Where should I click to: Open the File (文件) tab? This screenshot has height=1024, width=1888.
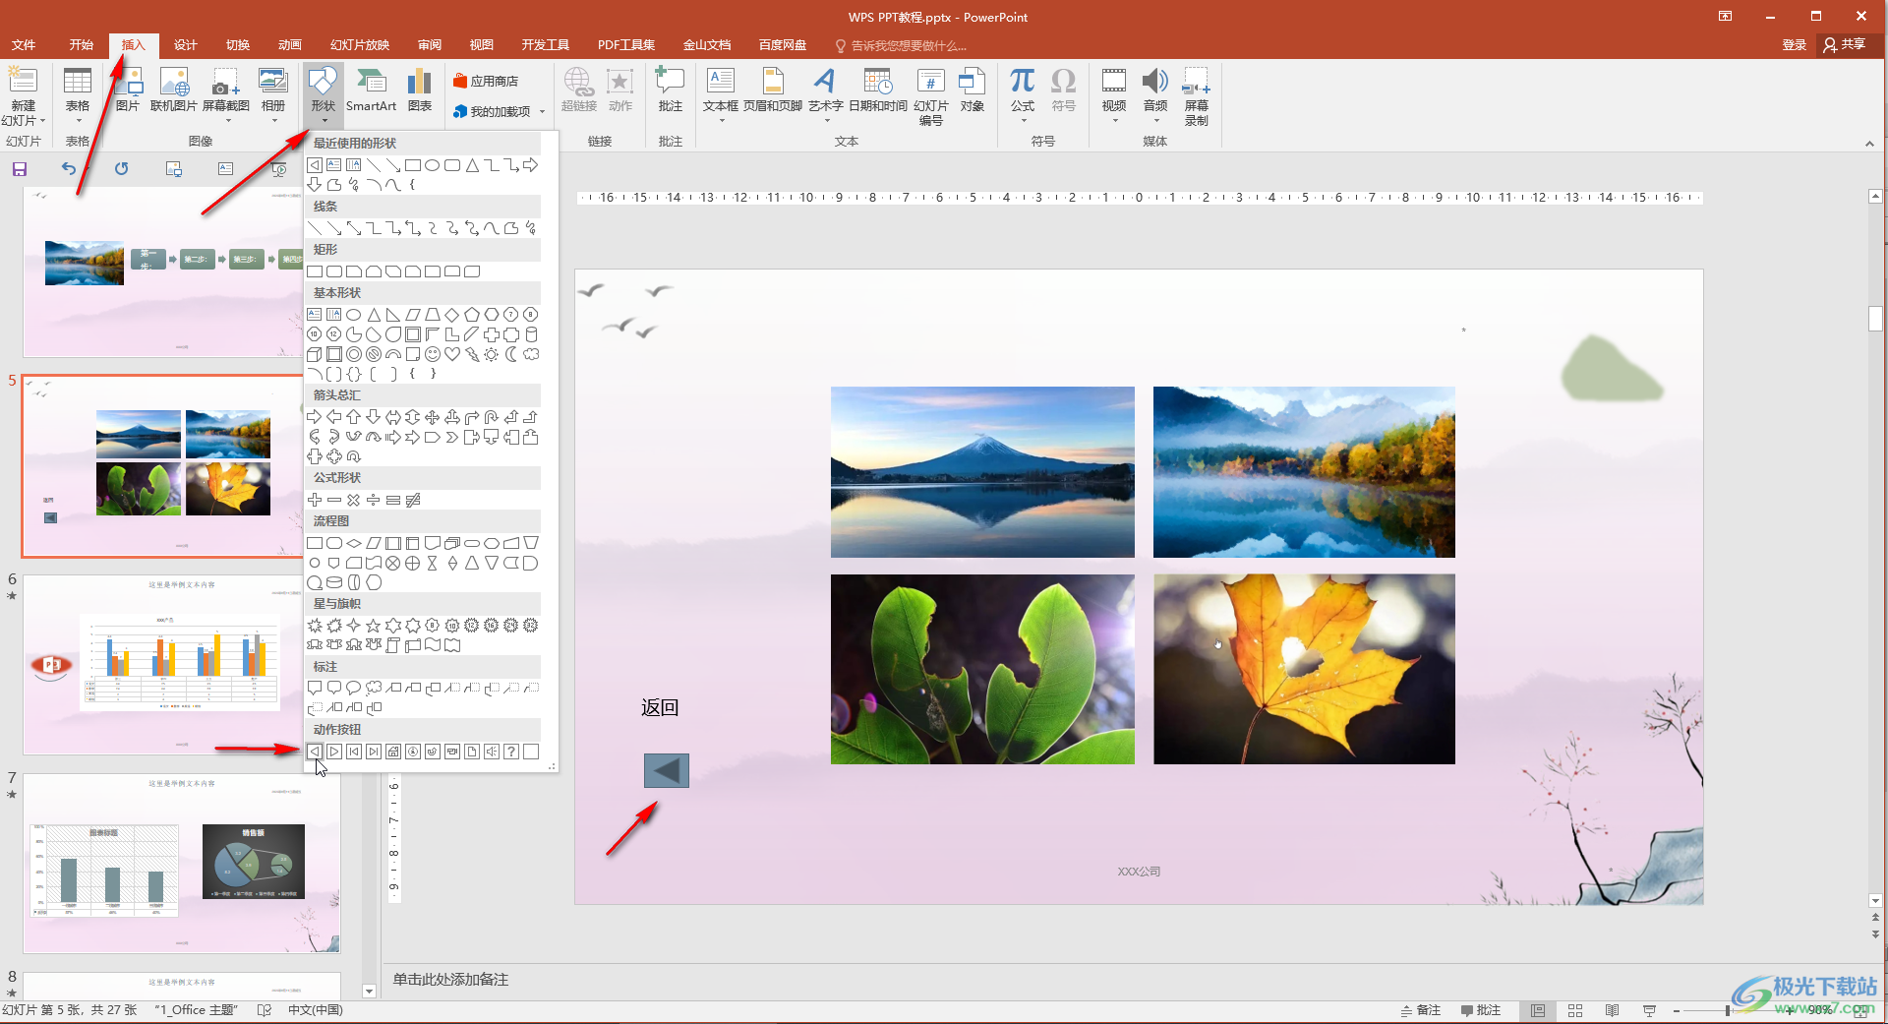click(24, 45)
